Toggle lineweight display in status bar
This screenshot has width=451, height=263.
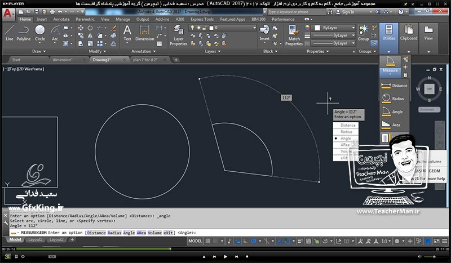coord(300,241)
